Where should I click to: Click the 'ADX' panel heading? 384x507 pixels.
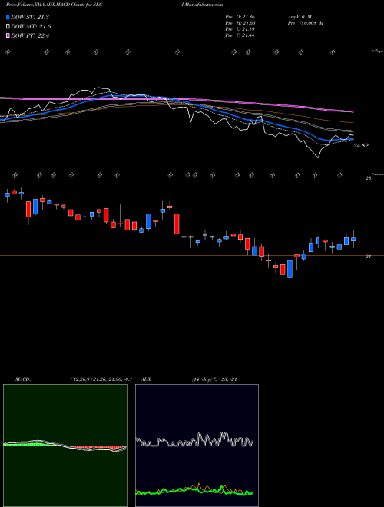click(x=147, y=379)
